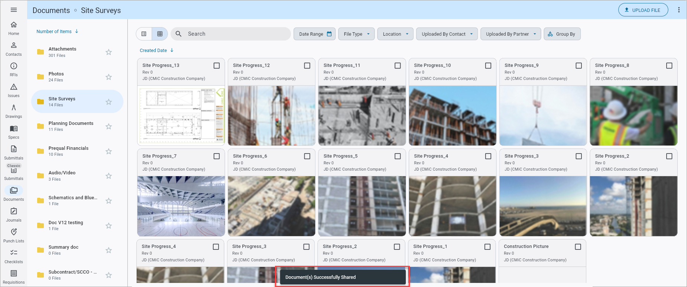687x287 pixels.
Task: Open the hamburger navigation menu
Action: [14, 10]
